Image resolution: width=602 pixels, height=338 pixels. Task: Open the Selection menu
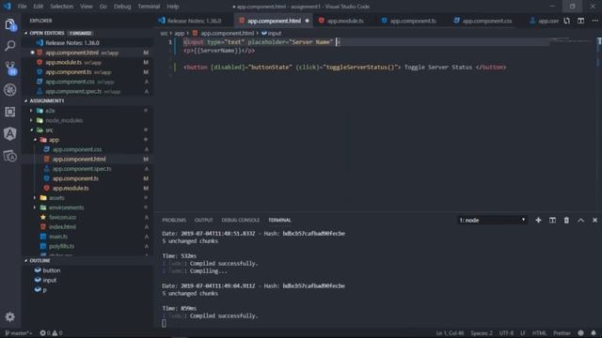(x=62, y=7)
